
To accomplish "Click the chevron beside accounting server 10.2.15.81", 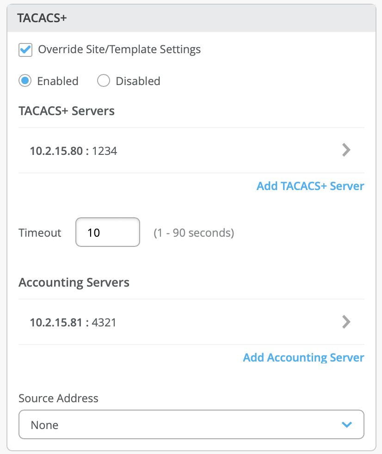I will (x=346, y=322).
